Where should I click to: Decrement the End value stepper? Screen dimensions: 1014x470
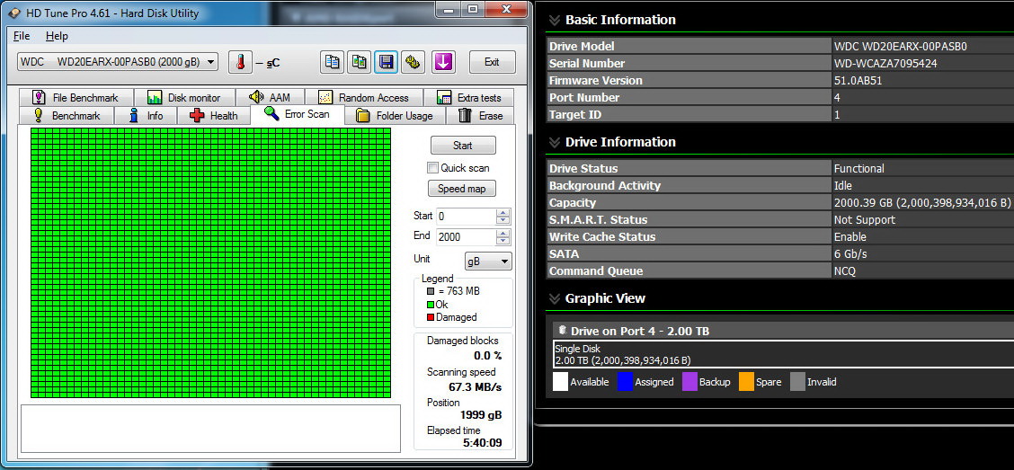503,241
